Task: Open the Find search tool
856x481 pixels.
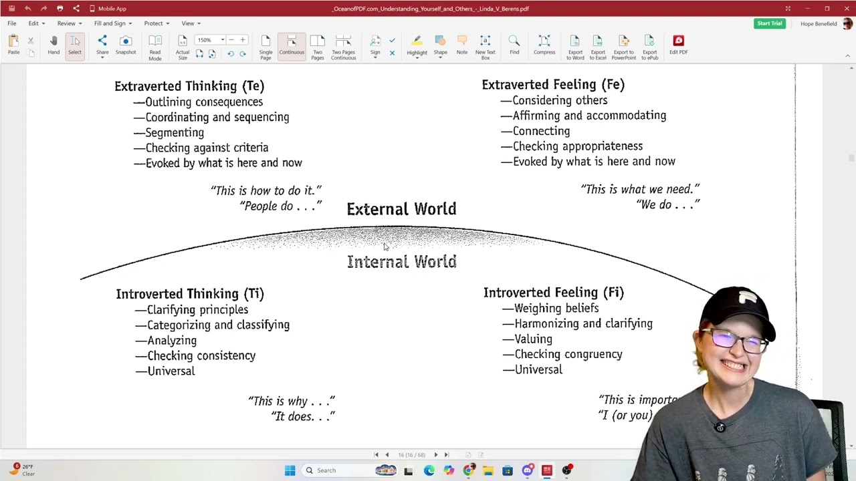Action: (x=514, y=45)
